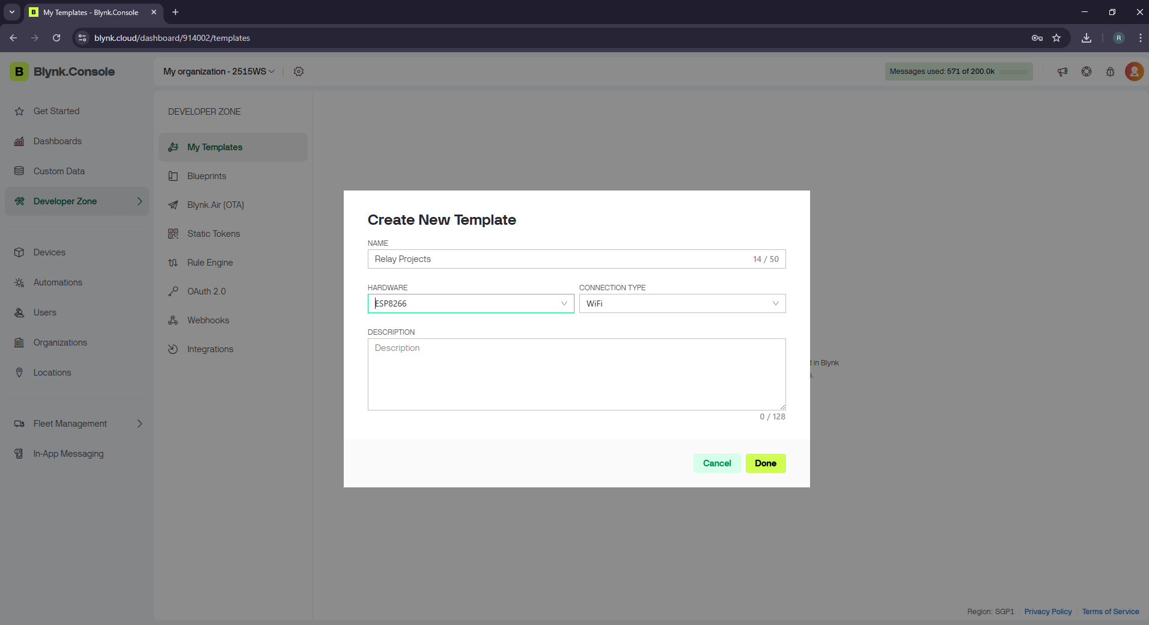Click the help lifebuoy icon
This screenshot has height=625, width=1149.
[1087, 72]
